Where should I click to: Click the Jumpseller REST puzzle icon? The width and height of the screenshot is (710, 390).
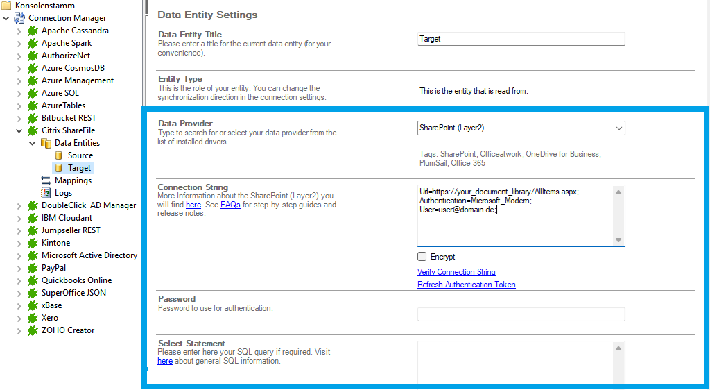click(33, 230)
